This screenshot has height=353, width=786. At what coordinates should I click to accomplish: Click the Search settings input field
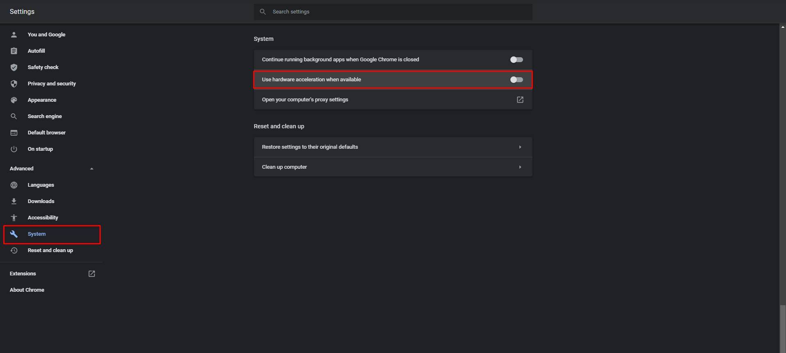click(393, 11)
